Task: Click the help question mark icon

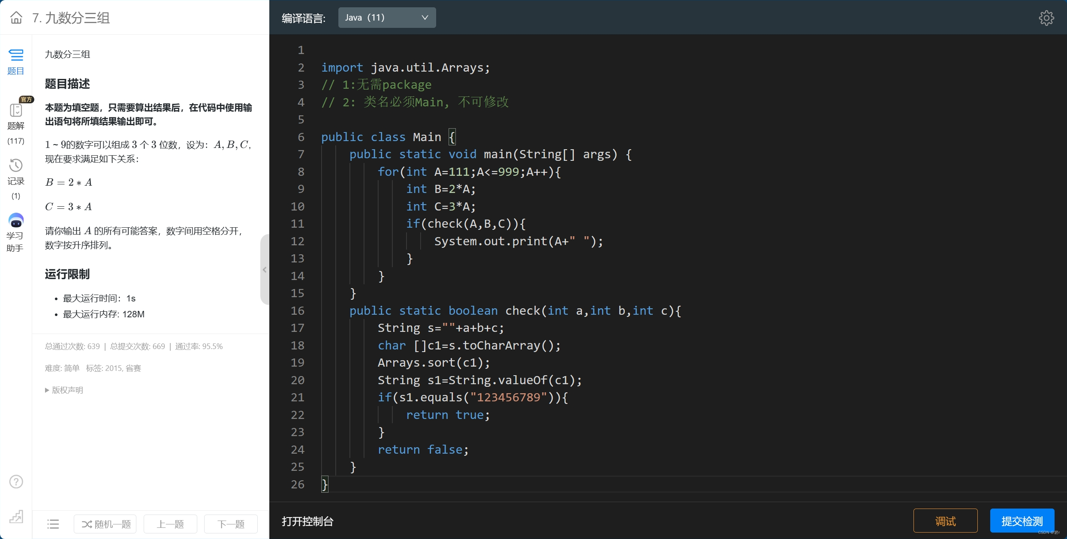Action: (16, 482)
